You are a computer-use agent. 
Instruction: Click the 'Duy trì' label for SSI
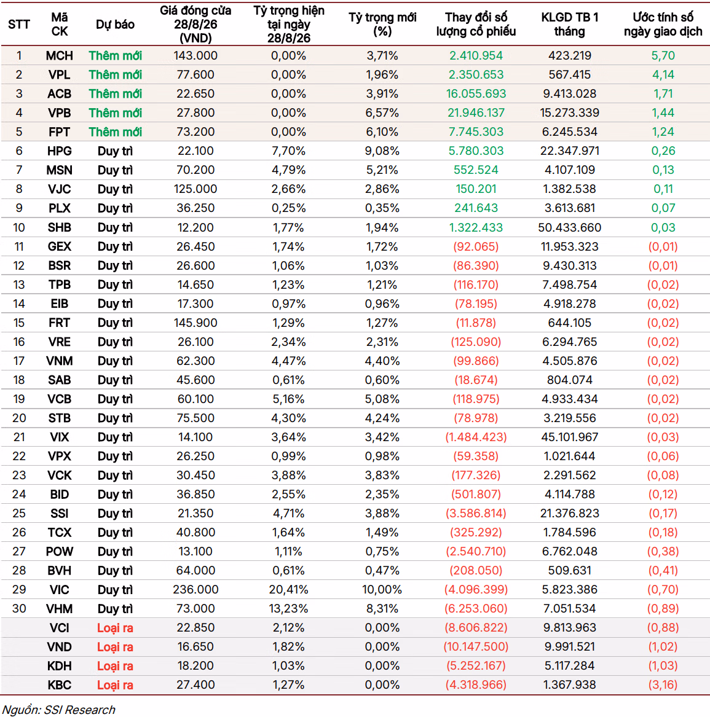[x=116, y=514]
